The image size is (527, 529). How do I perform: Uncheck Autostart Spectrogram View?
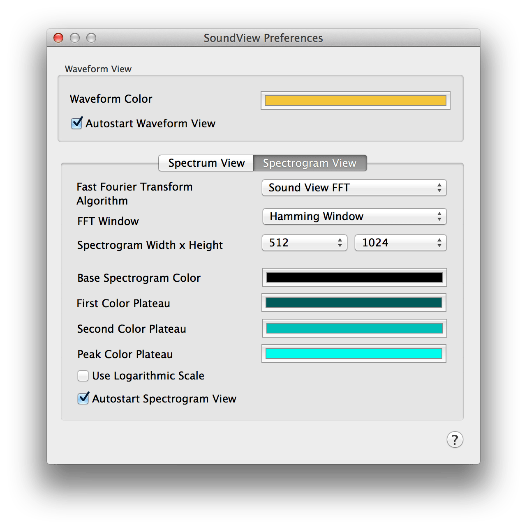(x=83, y=398)
